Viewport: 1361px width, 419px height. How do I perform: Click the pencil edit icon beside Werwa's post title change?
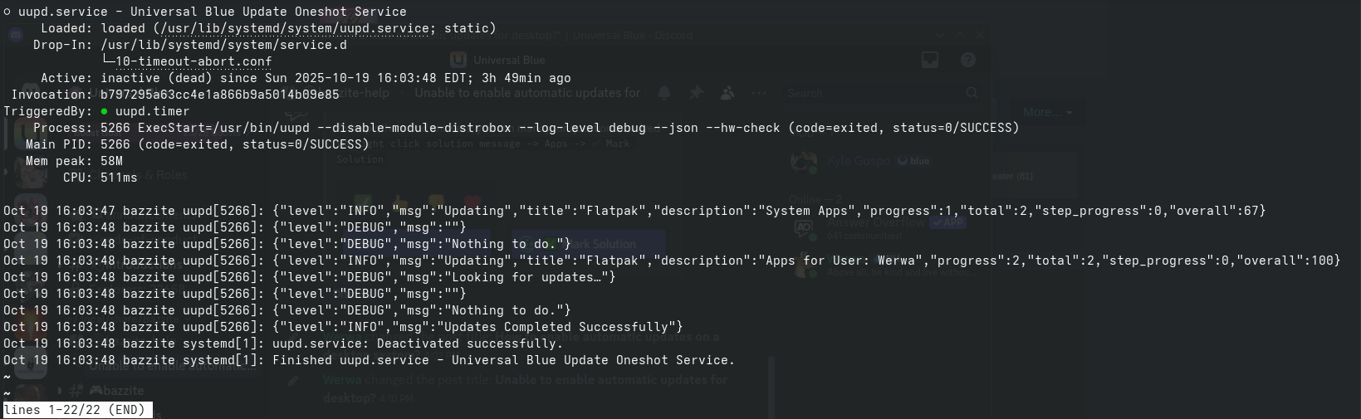click(293, 381)
